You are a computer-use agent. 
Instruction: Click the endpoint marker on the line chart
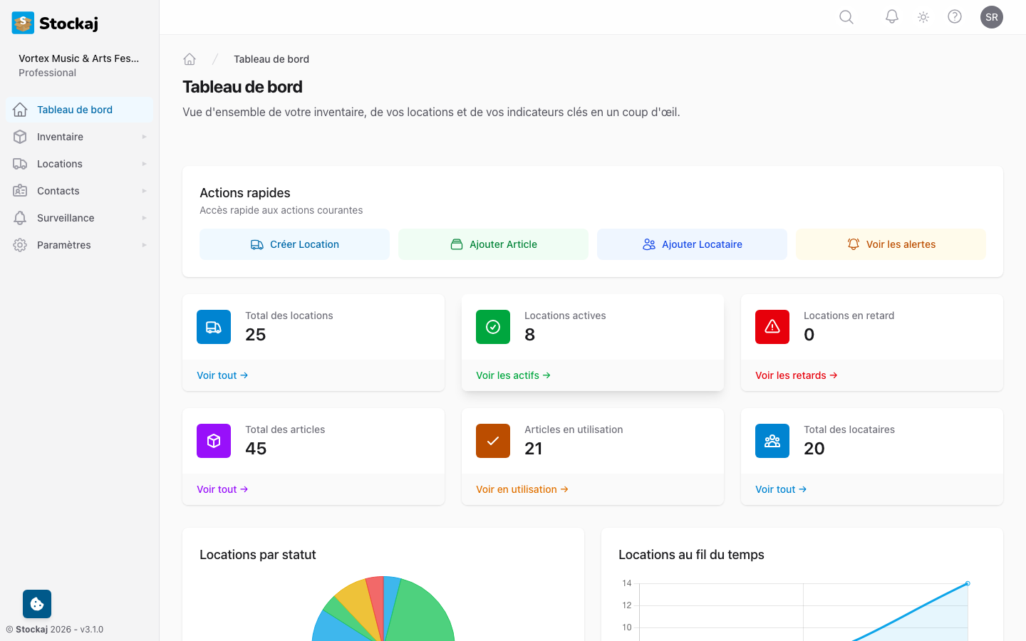click(967, 583)
